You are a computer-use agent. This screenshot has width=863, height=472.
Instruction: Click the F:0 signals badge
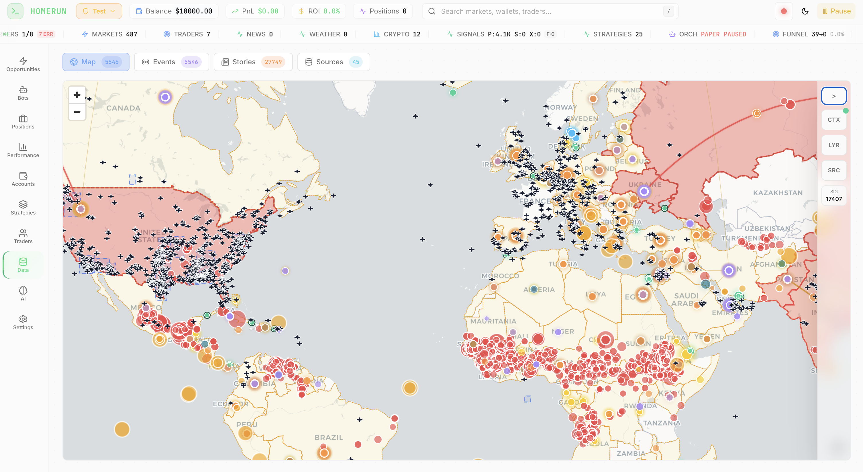(550, 34)
